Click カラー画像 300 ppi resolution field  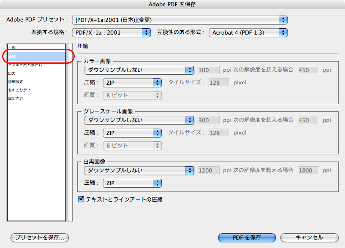click(208, 70)
